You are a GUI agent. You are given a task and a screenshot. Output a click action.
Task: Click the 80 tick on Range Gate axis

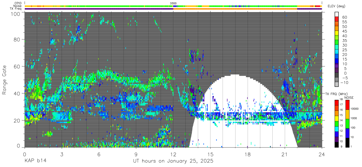click(17, 39)
